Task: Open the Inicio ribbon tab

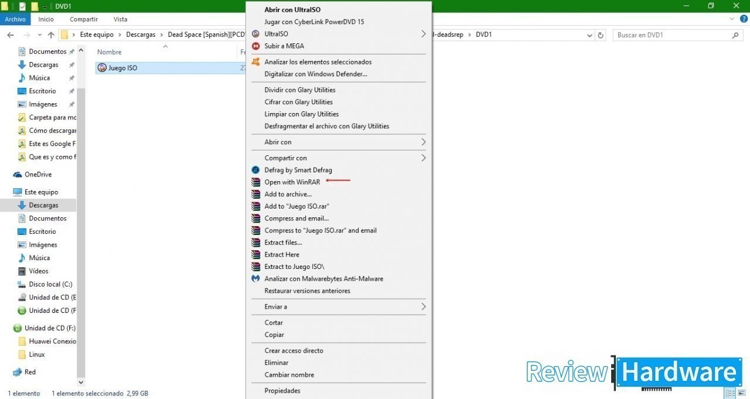Action: pyautogui.click(x=46, y=19)
